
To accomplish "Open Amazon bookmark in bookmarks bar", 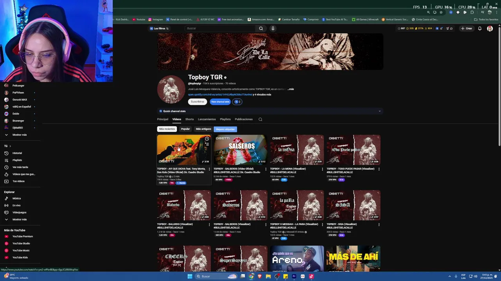I will (261, 20).
